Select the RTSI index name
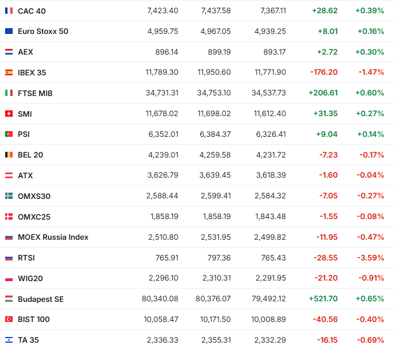 [x=25, y=258]
